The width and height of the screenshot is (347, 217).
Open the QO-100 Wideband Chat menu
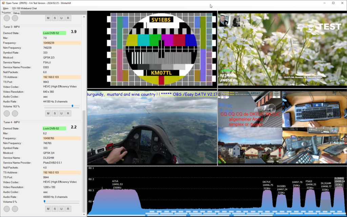24,8
